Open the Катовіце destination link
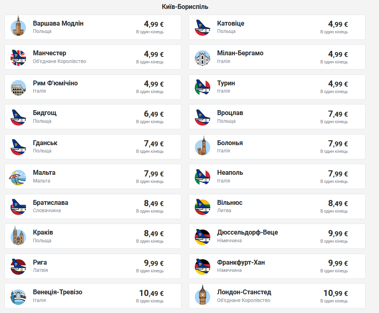Viewport: 379px width, 313px height. point(231,24)
